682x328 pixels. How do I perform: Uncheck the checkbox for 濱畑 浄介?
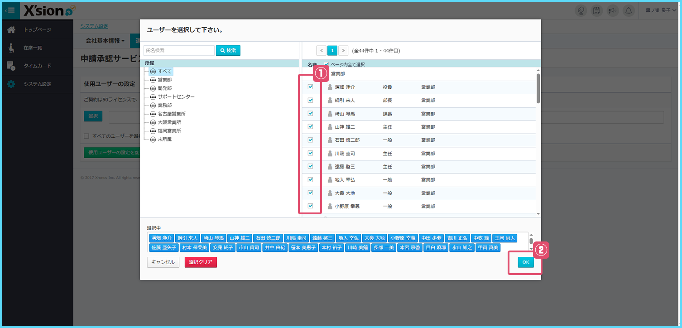(x=311, y=87)
